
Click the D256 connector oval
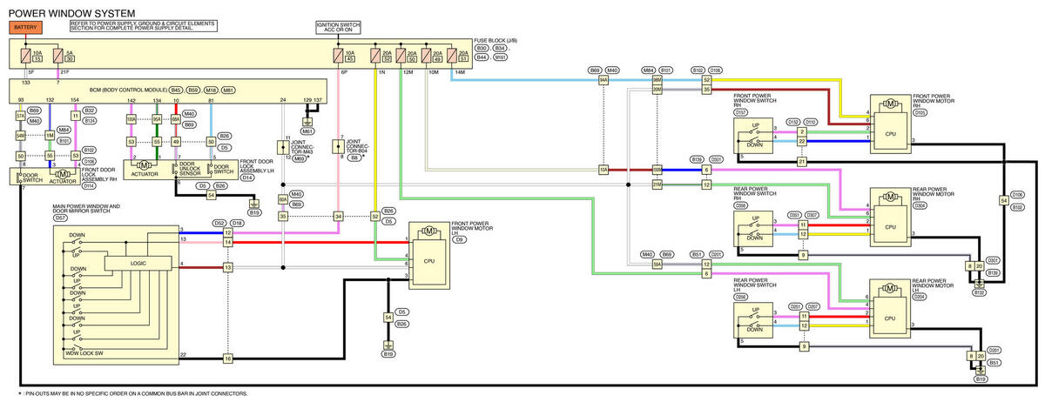coord(743,297)
